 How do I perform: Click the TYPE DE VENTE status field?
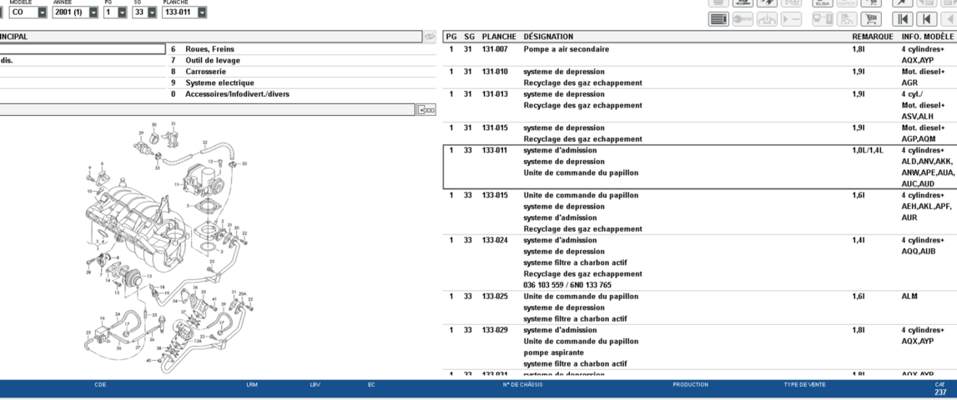pyautogui.click(x=804, y=385)
